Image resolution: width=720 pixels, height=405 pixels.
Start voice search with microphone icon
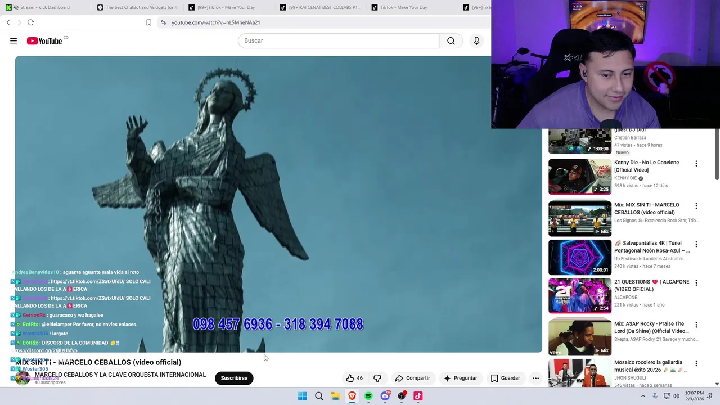[476, 40]
